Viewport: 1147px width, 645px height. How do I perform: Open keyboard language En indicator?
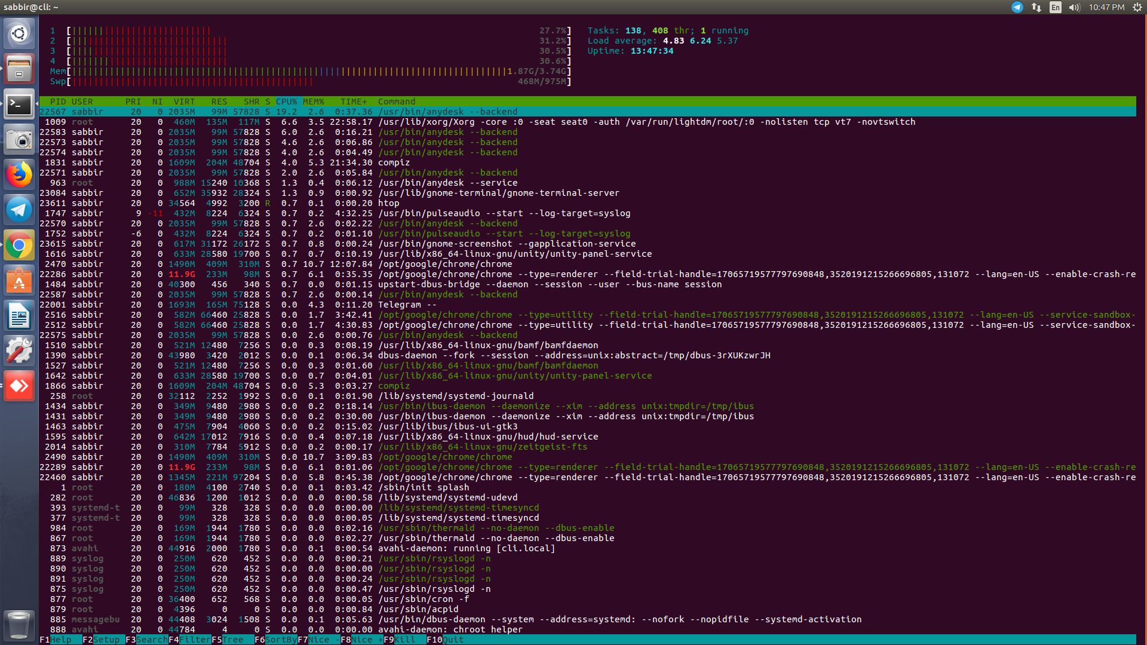pos(1056,7)
